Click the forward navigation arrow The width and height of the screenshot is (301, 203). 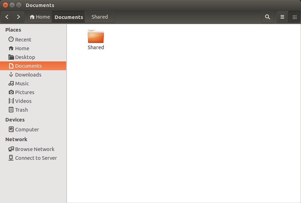tap(18, 17)
